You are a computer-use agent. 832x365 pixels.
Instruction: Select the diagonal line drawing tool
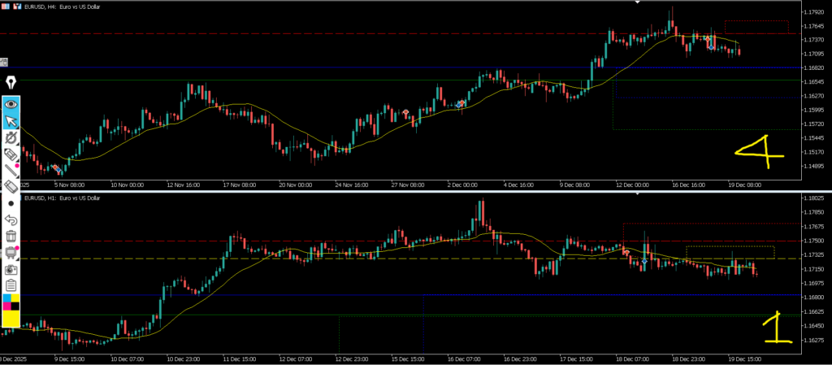11,170
